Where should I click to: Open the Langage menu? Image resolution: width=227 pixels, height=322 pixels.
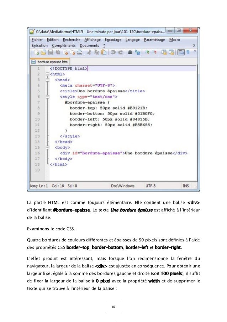coord(132,40)
